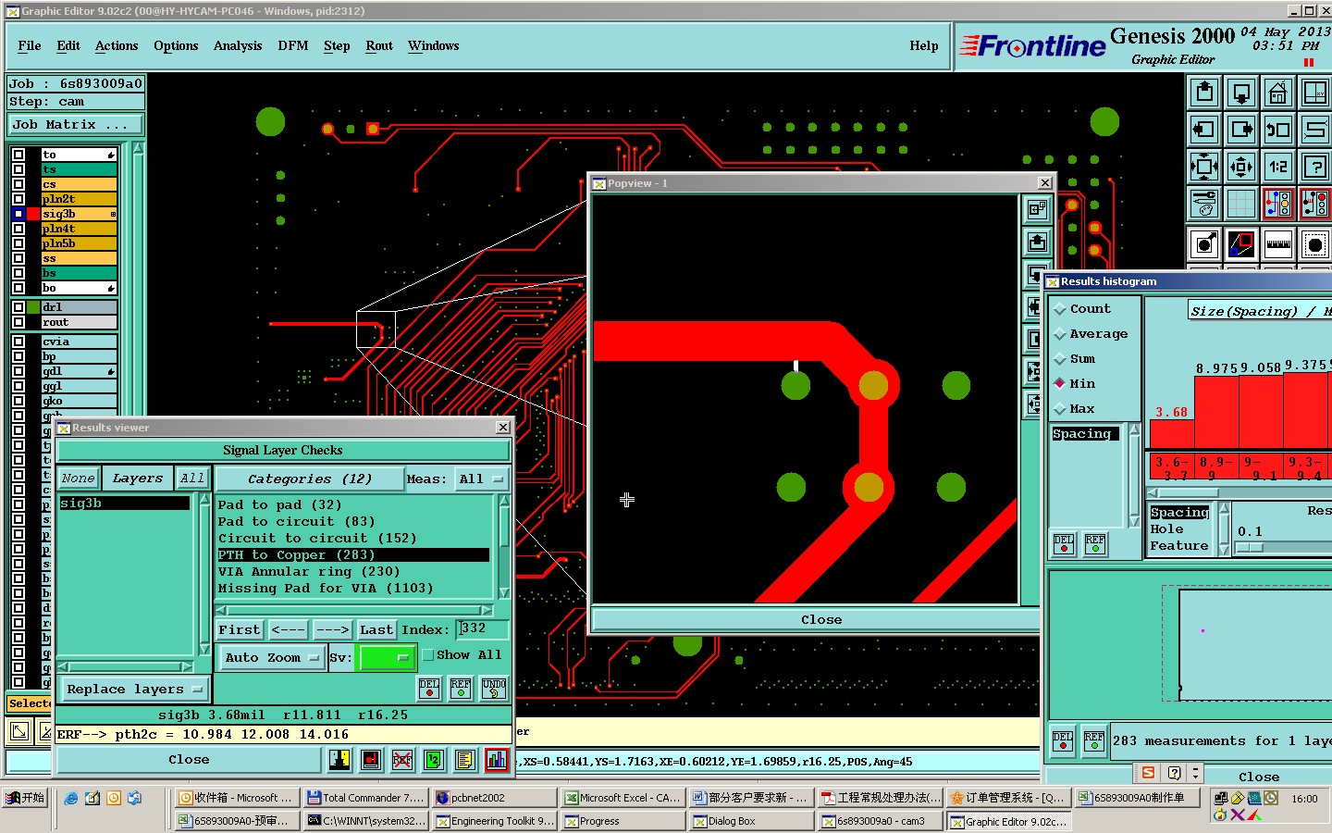
Task: Click the First result button
Action: coord(240,630)
